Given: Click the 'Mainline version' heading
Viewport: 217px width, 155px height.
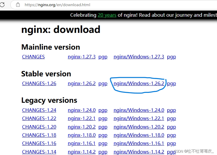Looking at the screenshot, I should point(51,47).
